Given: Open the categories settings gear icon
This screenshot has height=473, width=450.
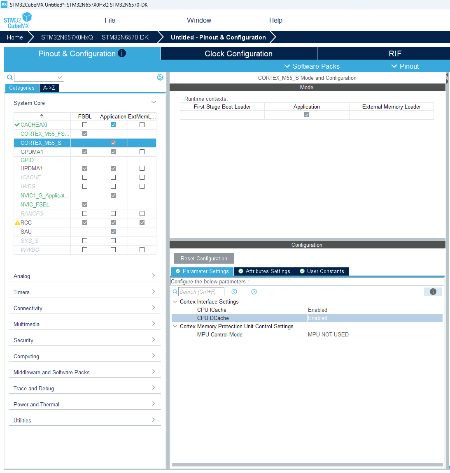Looking at the screenshot, I should click(x=160, y=77).
